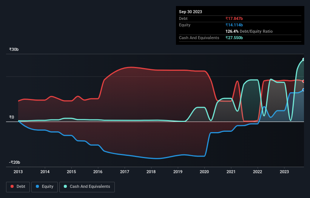
Task: Click the Debt row label in tooltip
Action: point(183,18)
